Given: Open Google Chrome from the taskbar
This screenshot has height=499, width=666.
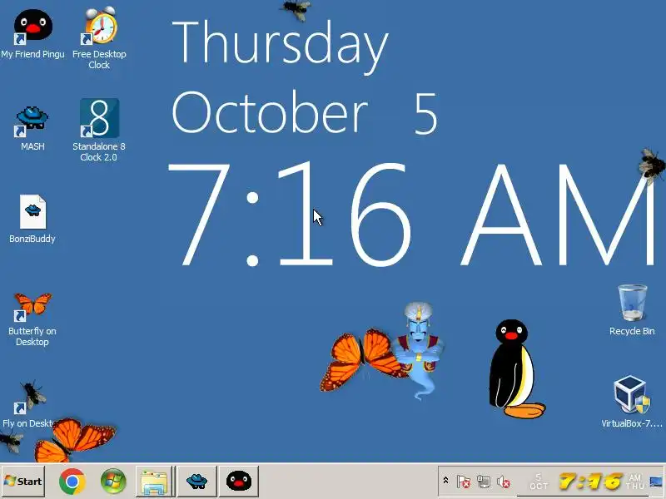Looking at the screenshot, I should coord(72,482).
